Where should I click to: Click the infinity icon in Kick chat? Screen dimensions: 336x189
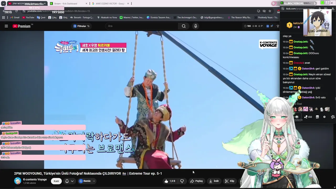click(x=310, y=117)
